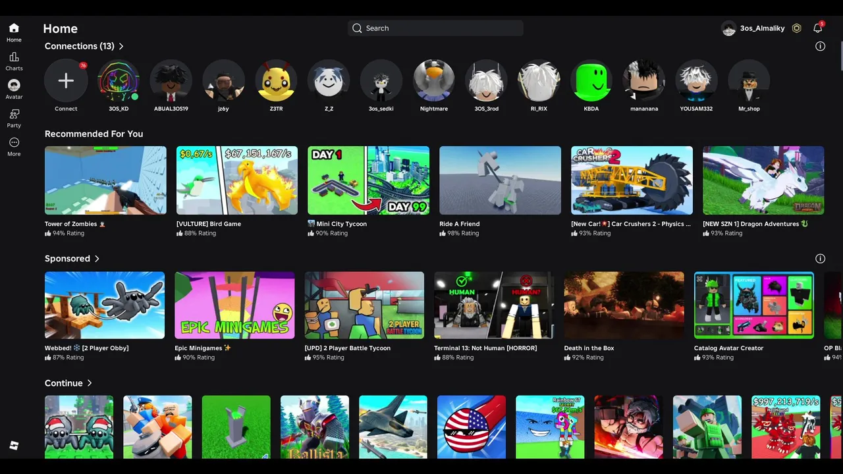
Task: Click the Recommended For You heading
Action: [x=94, y=134]
